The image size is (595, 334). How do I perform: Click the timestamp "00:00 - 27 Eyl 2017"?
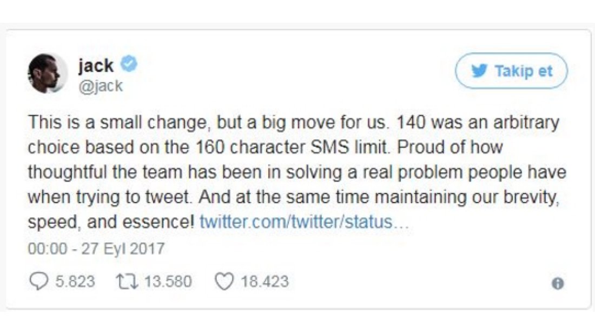[96, 249]
